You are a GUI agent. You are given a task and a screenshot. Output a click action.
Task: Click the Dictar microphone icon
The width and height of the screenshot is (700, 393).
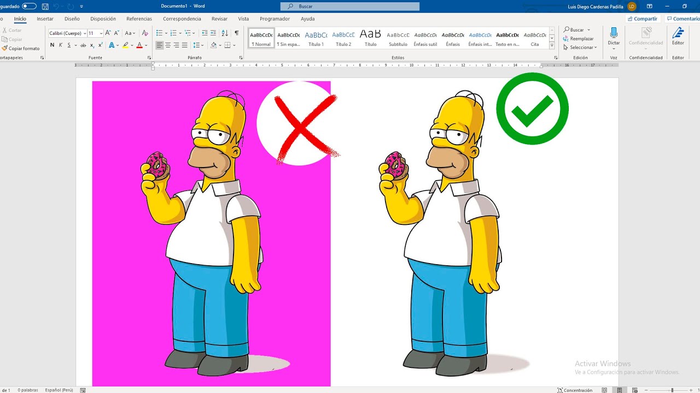[x=614, y=37]
